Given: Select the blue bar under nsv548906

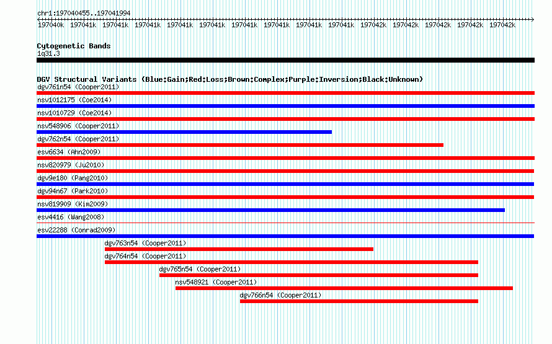Looking at the screenshot, I should pyautogui.click(x=184, y=132).
